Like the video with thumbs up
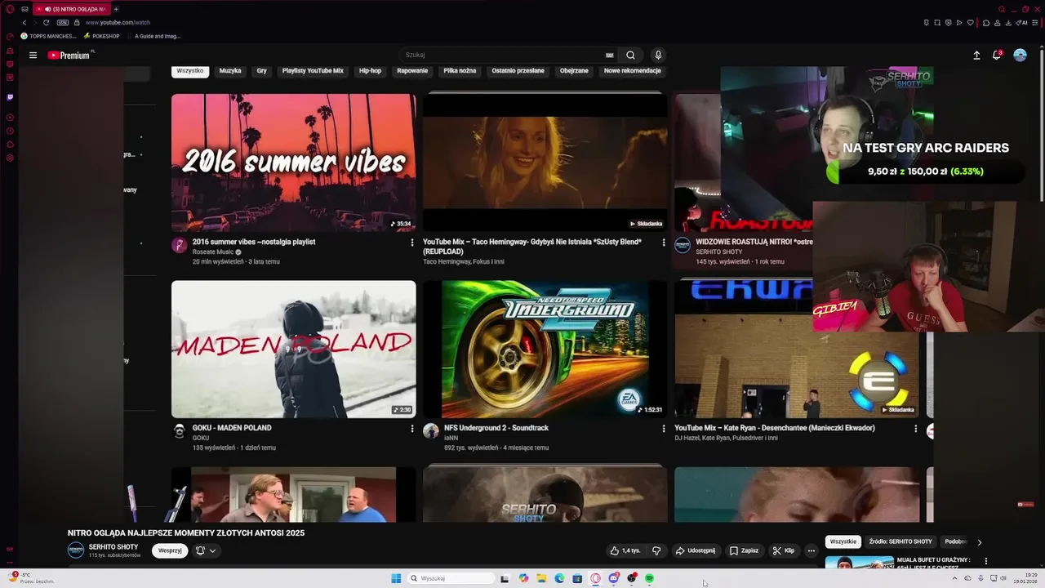The height and width of the screenshot is (588, 1045). pos(625,550)
